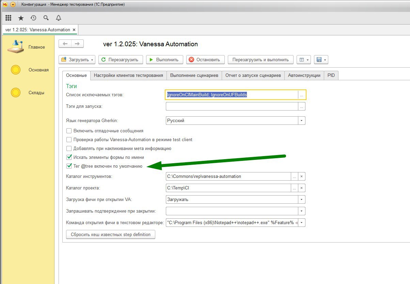
Task: Switch to Отчет о запуске сценариев tab
Action: pyautogui.click(x=253, y=76)
